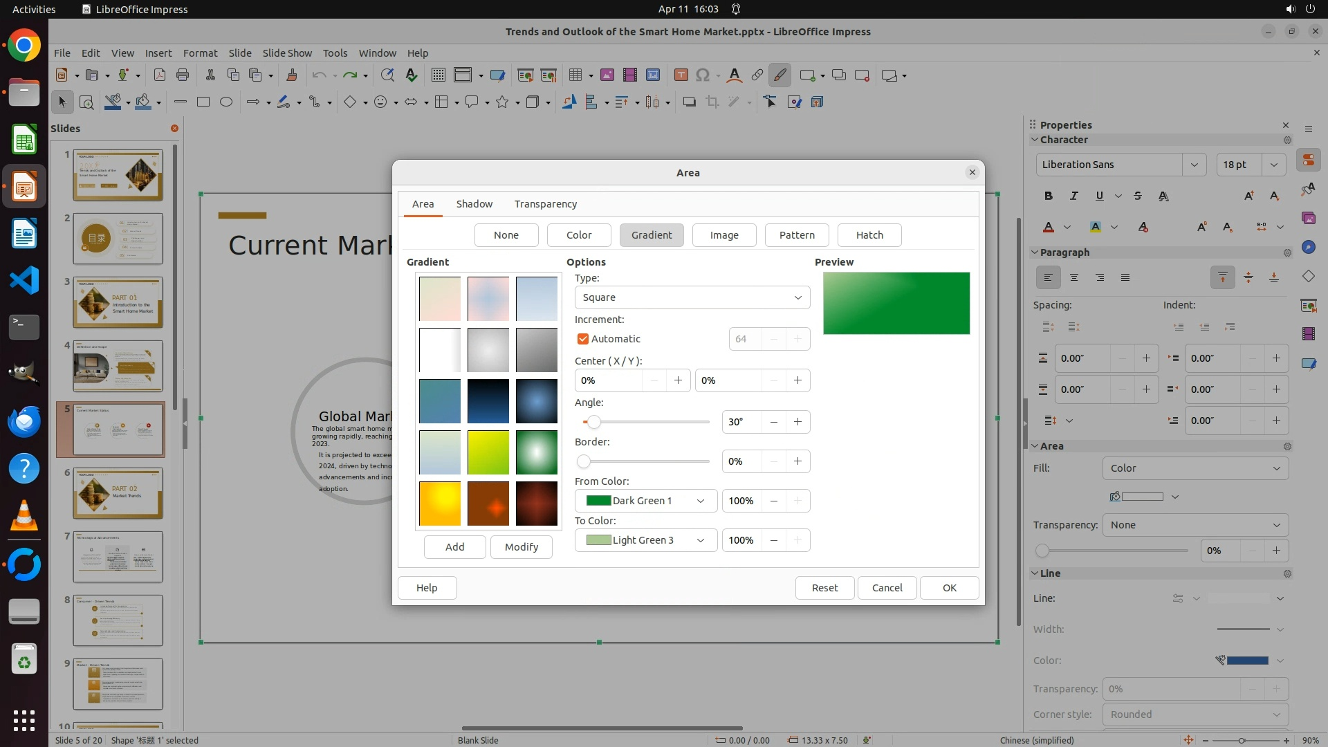Viewport: 1328px width, 747px height.
Task: Open the From Color Dark Green dropdown
Action: point(645,501)
